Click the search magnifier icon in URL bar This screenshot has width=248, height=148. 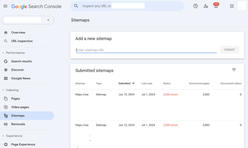click(x=76, y=6)
